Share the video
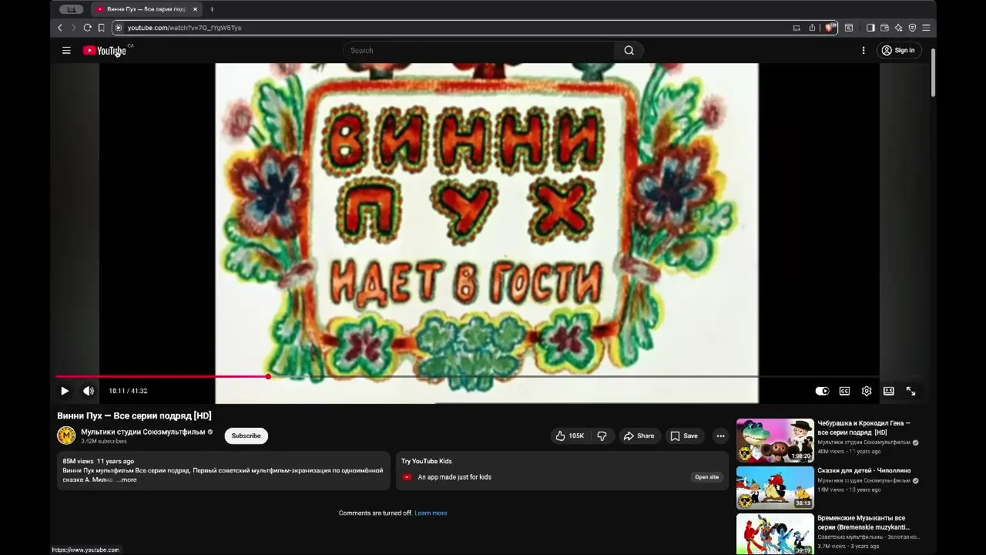The height and width of the screenshot is (555, 986). [639, 436]
